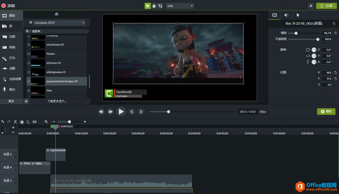Viewport: 339px width, 194px height.
Task: Click the position X value -18.6 field
Action: (x=326, y=73)
